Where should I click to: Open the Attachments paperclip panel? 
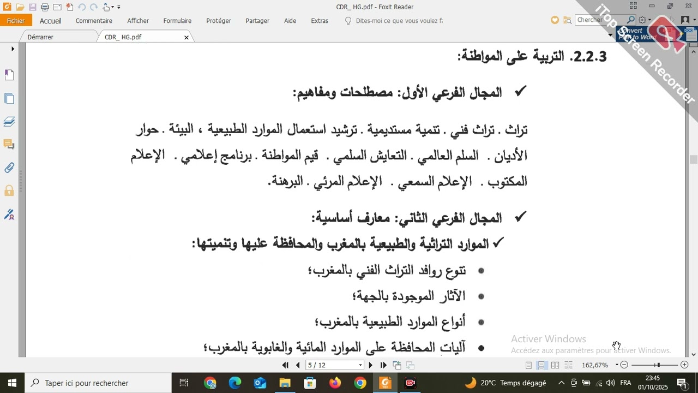[x=9, y=168]
